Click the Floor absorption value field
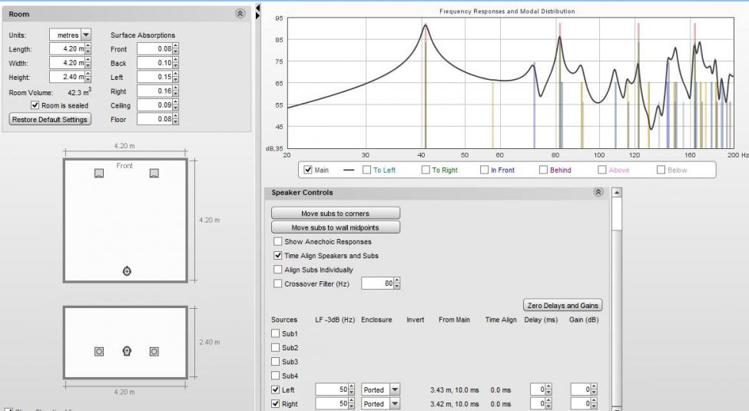Screen dimensions: 749x411 [154, 118]
